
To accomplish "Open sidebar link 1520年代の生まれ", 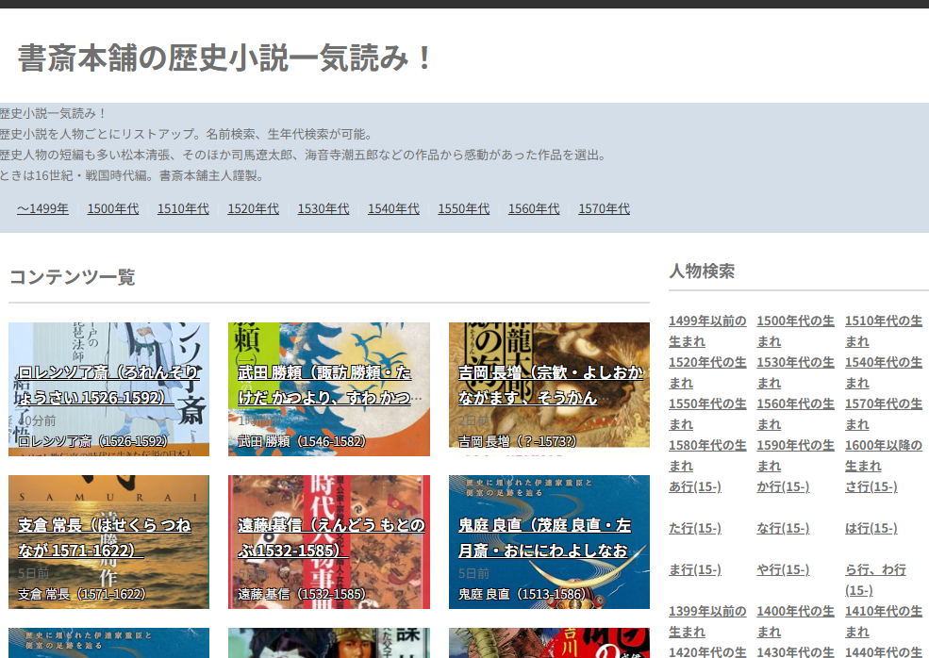I will pos(707,372).
